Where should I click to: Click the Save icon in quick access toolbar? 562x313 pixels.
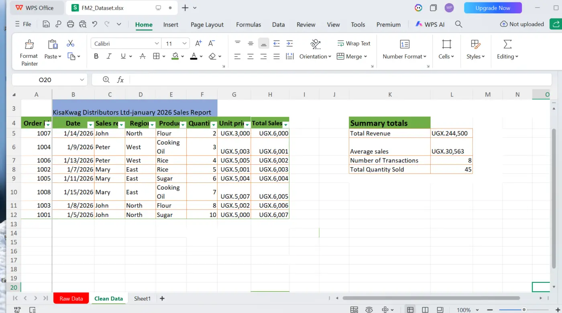46,24
